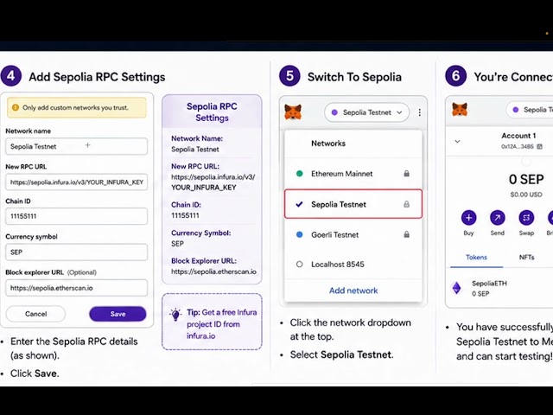Click the blue dot for Goerli Testnet

299,234
